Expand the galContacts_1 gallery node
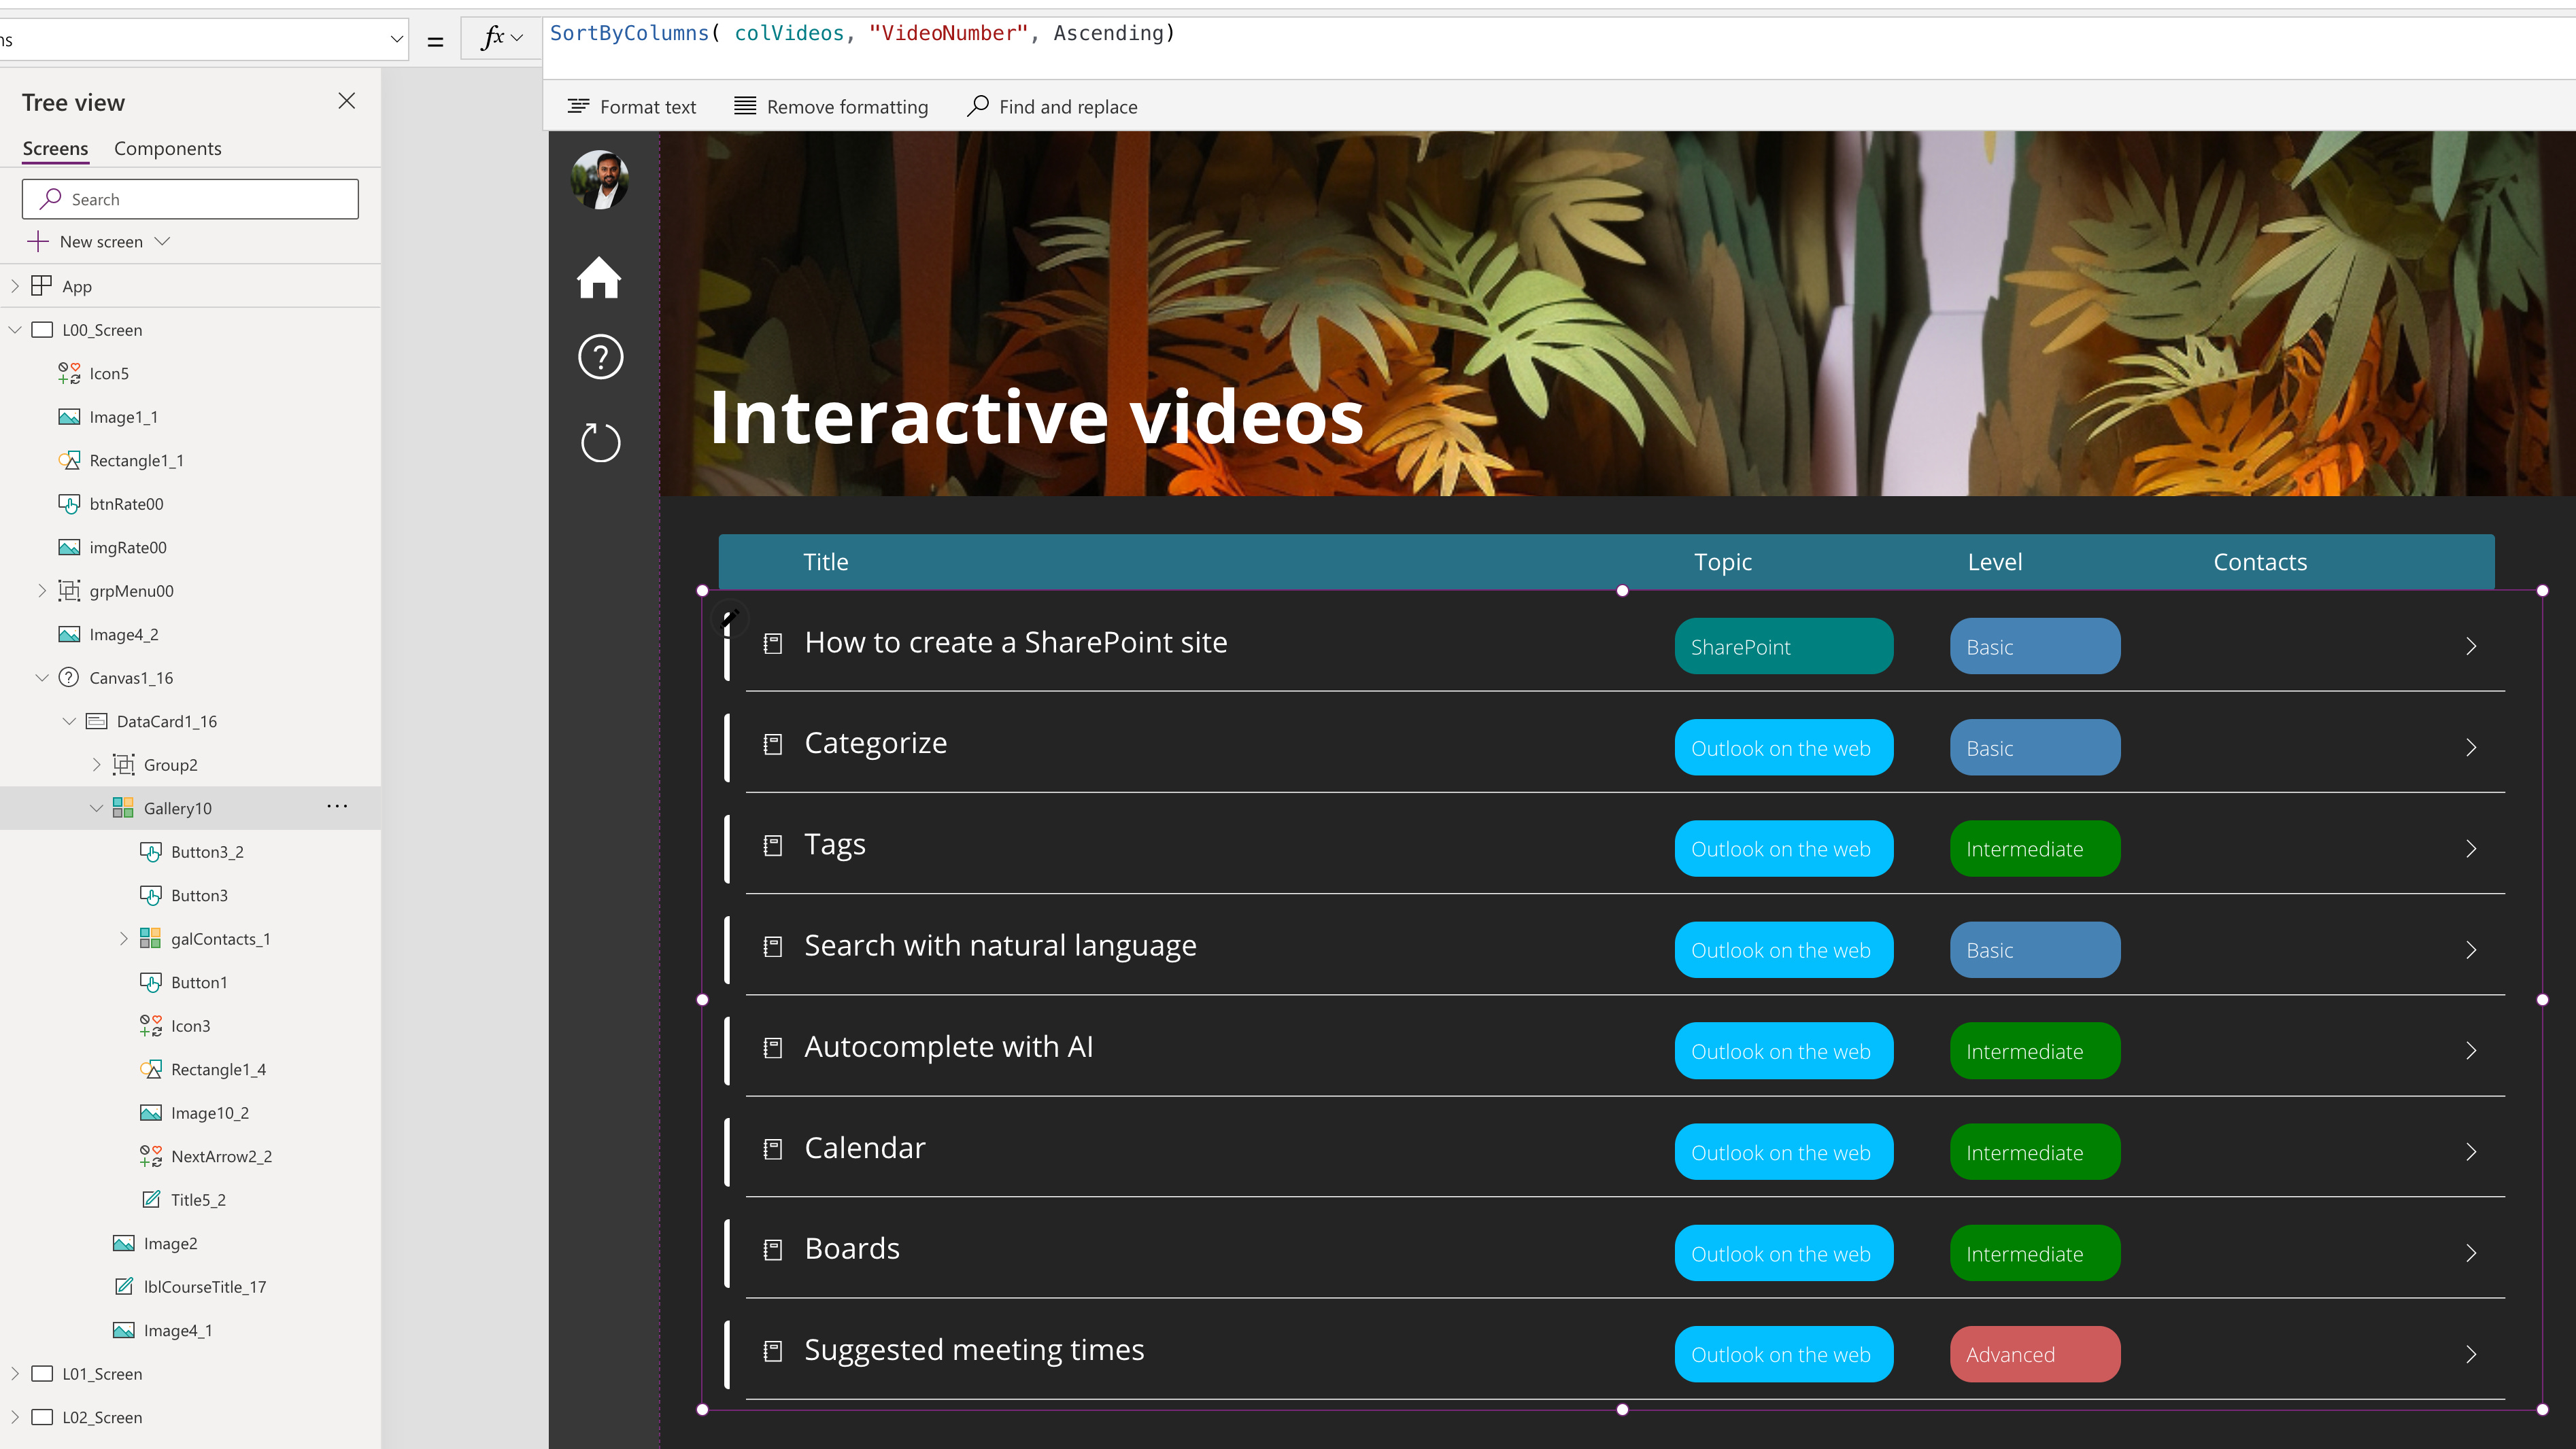This screenshot has width=2576, height=1449. (x=124, y=939)
